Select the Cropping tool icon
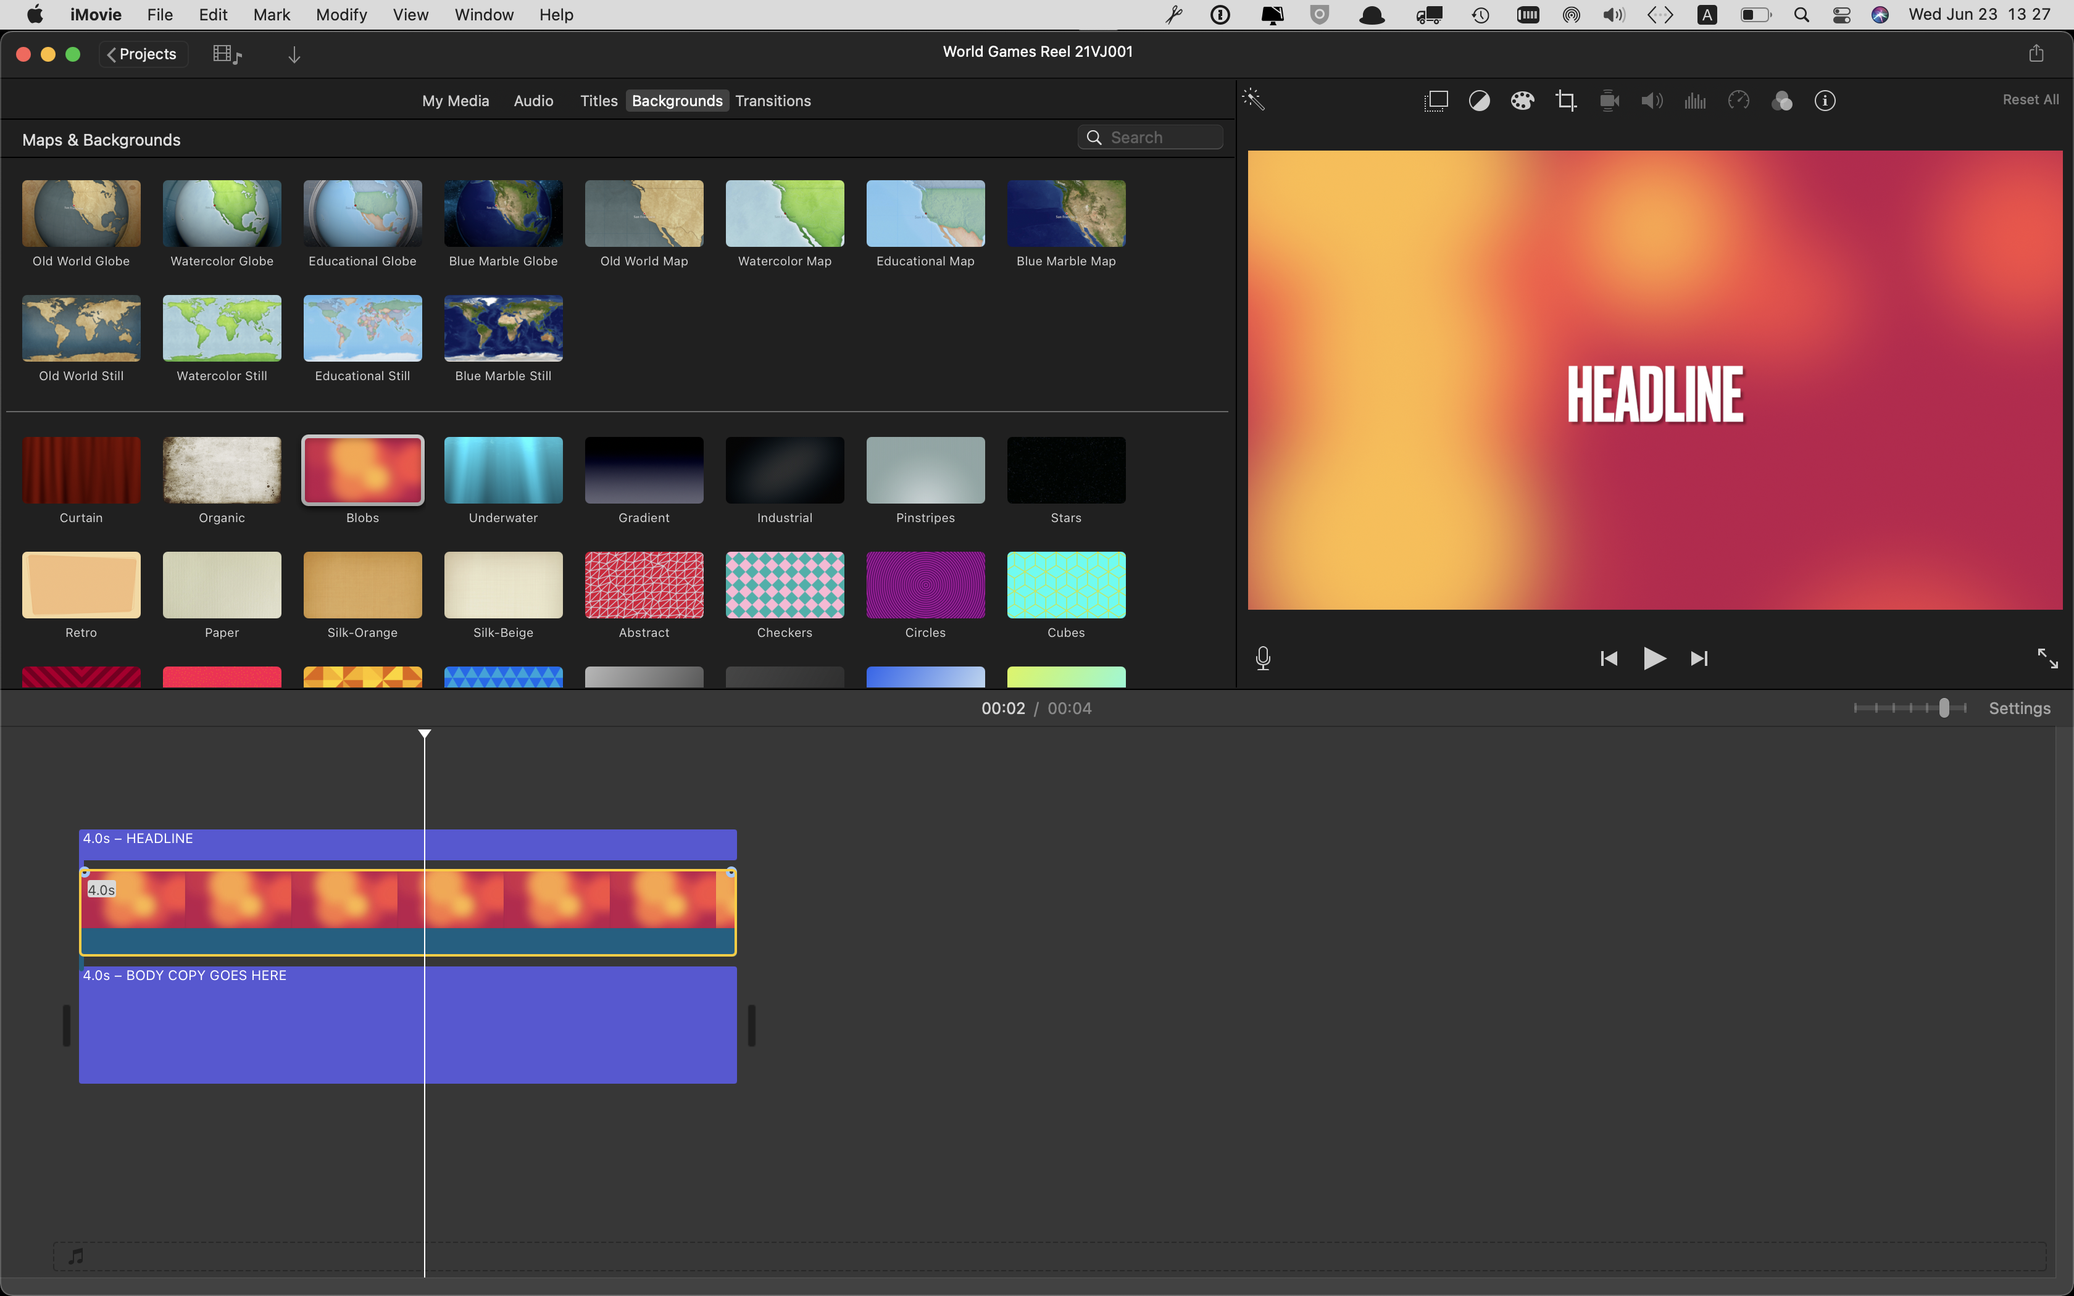Screen dimensions: 2074x1296 point(1566,101)
